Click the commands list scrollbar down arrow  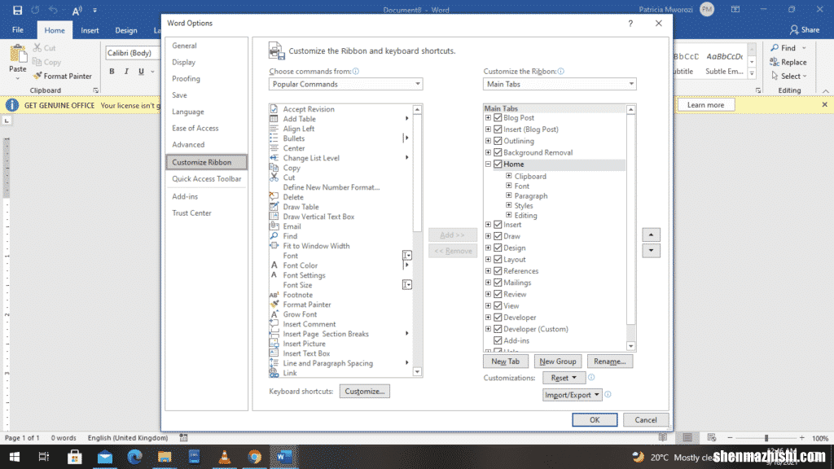(418, 372)
